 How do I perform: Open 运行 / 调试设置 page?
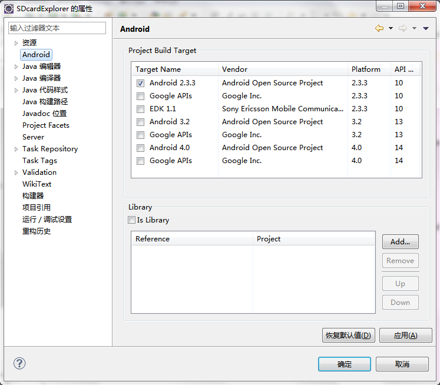point(47,219)
